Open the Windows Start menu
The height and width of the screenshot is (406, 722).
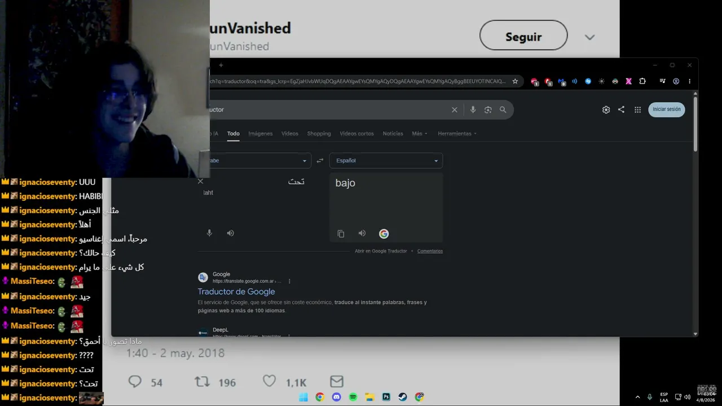point(303,397)
